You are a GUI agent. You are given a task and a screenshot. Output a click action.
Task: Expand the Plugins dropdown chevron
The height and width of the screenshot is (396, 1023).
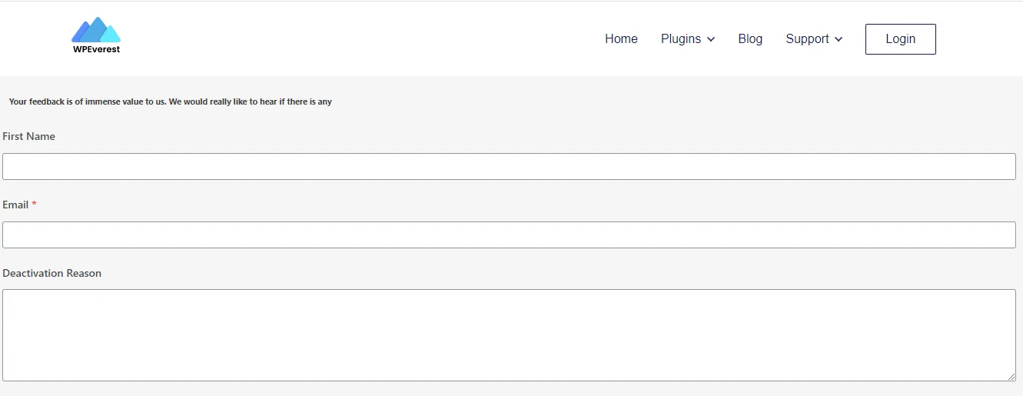click(711, 39)
